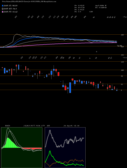
Task: Click the 103 price axis label
Action: (122, 70)
